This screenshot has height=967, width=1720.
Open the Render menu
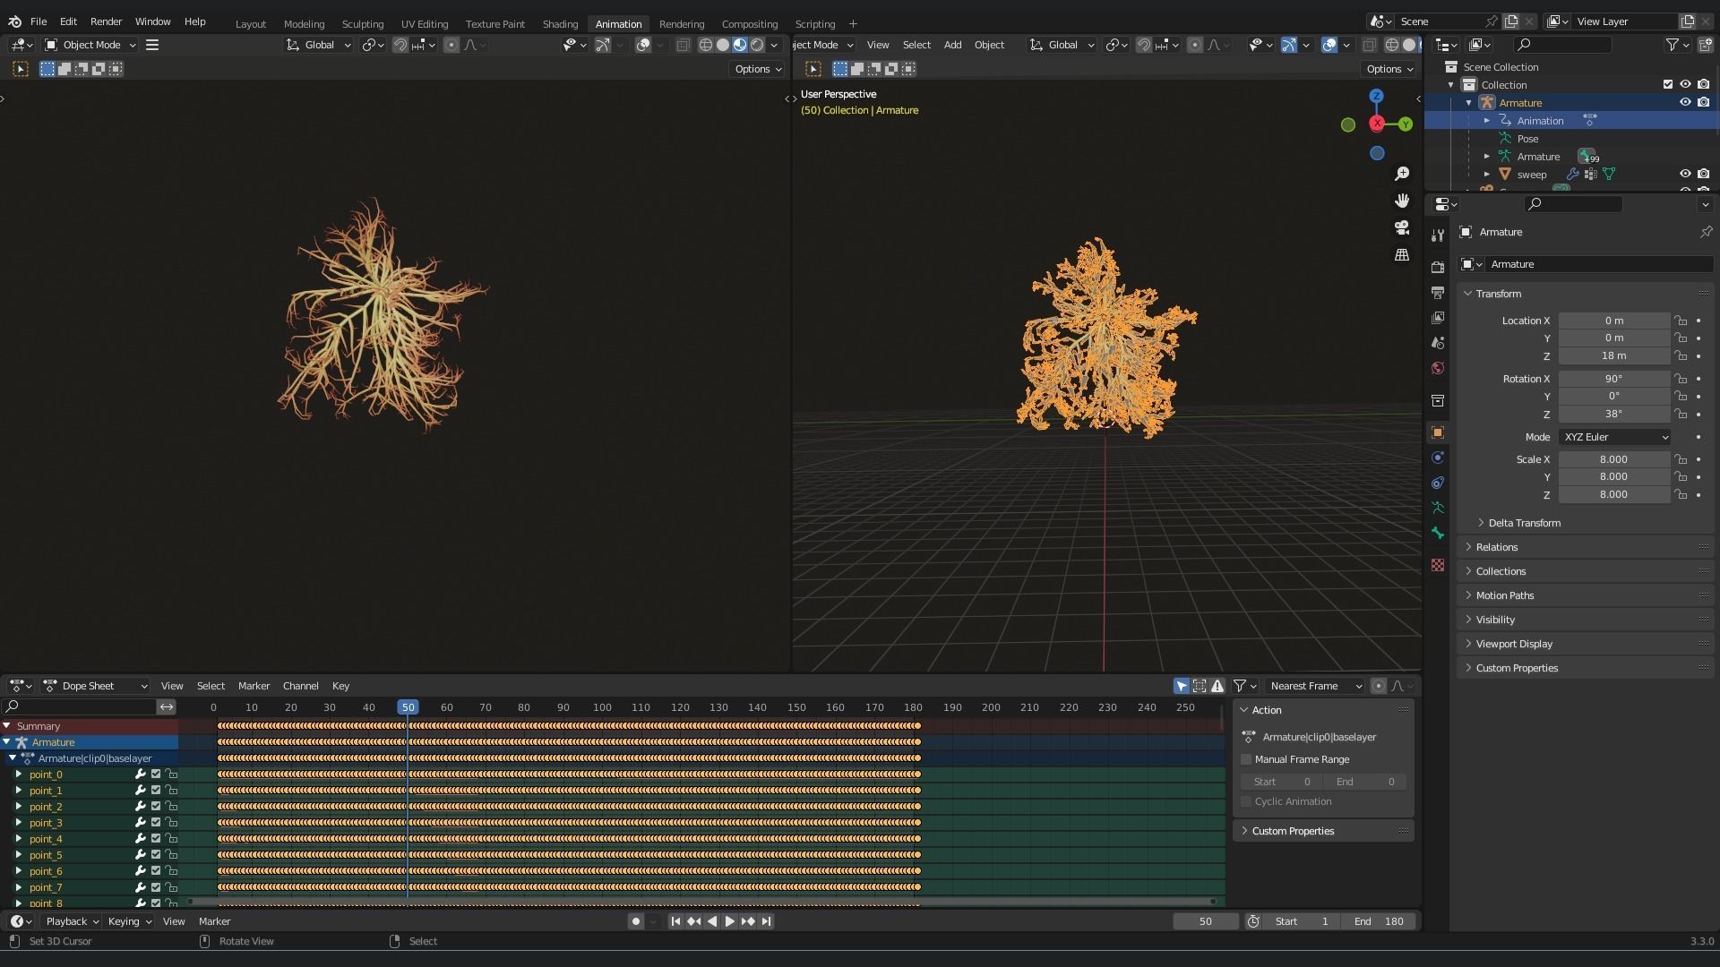(106, 21)
